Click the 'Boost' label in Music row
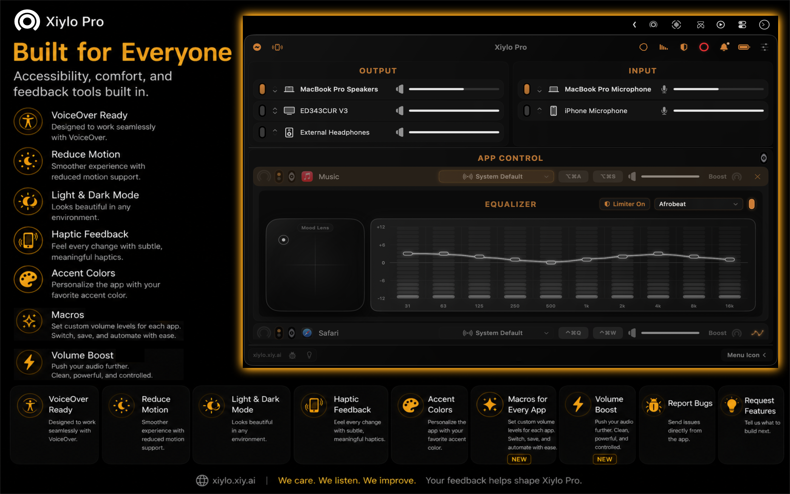This screenshot has height=494, width=790. [717, 176]
